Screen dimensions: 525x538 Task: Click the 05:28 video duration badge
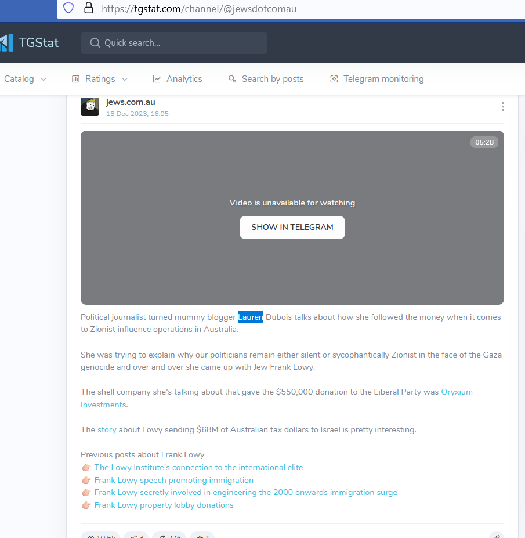pyautogui.click(x=484, y=142)
